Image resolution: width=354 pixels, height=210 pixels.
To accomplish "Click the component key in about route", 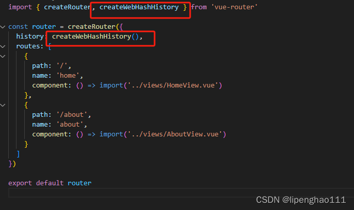I will [49, 134].
